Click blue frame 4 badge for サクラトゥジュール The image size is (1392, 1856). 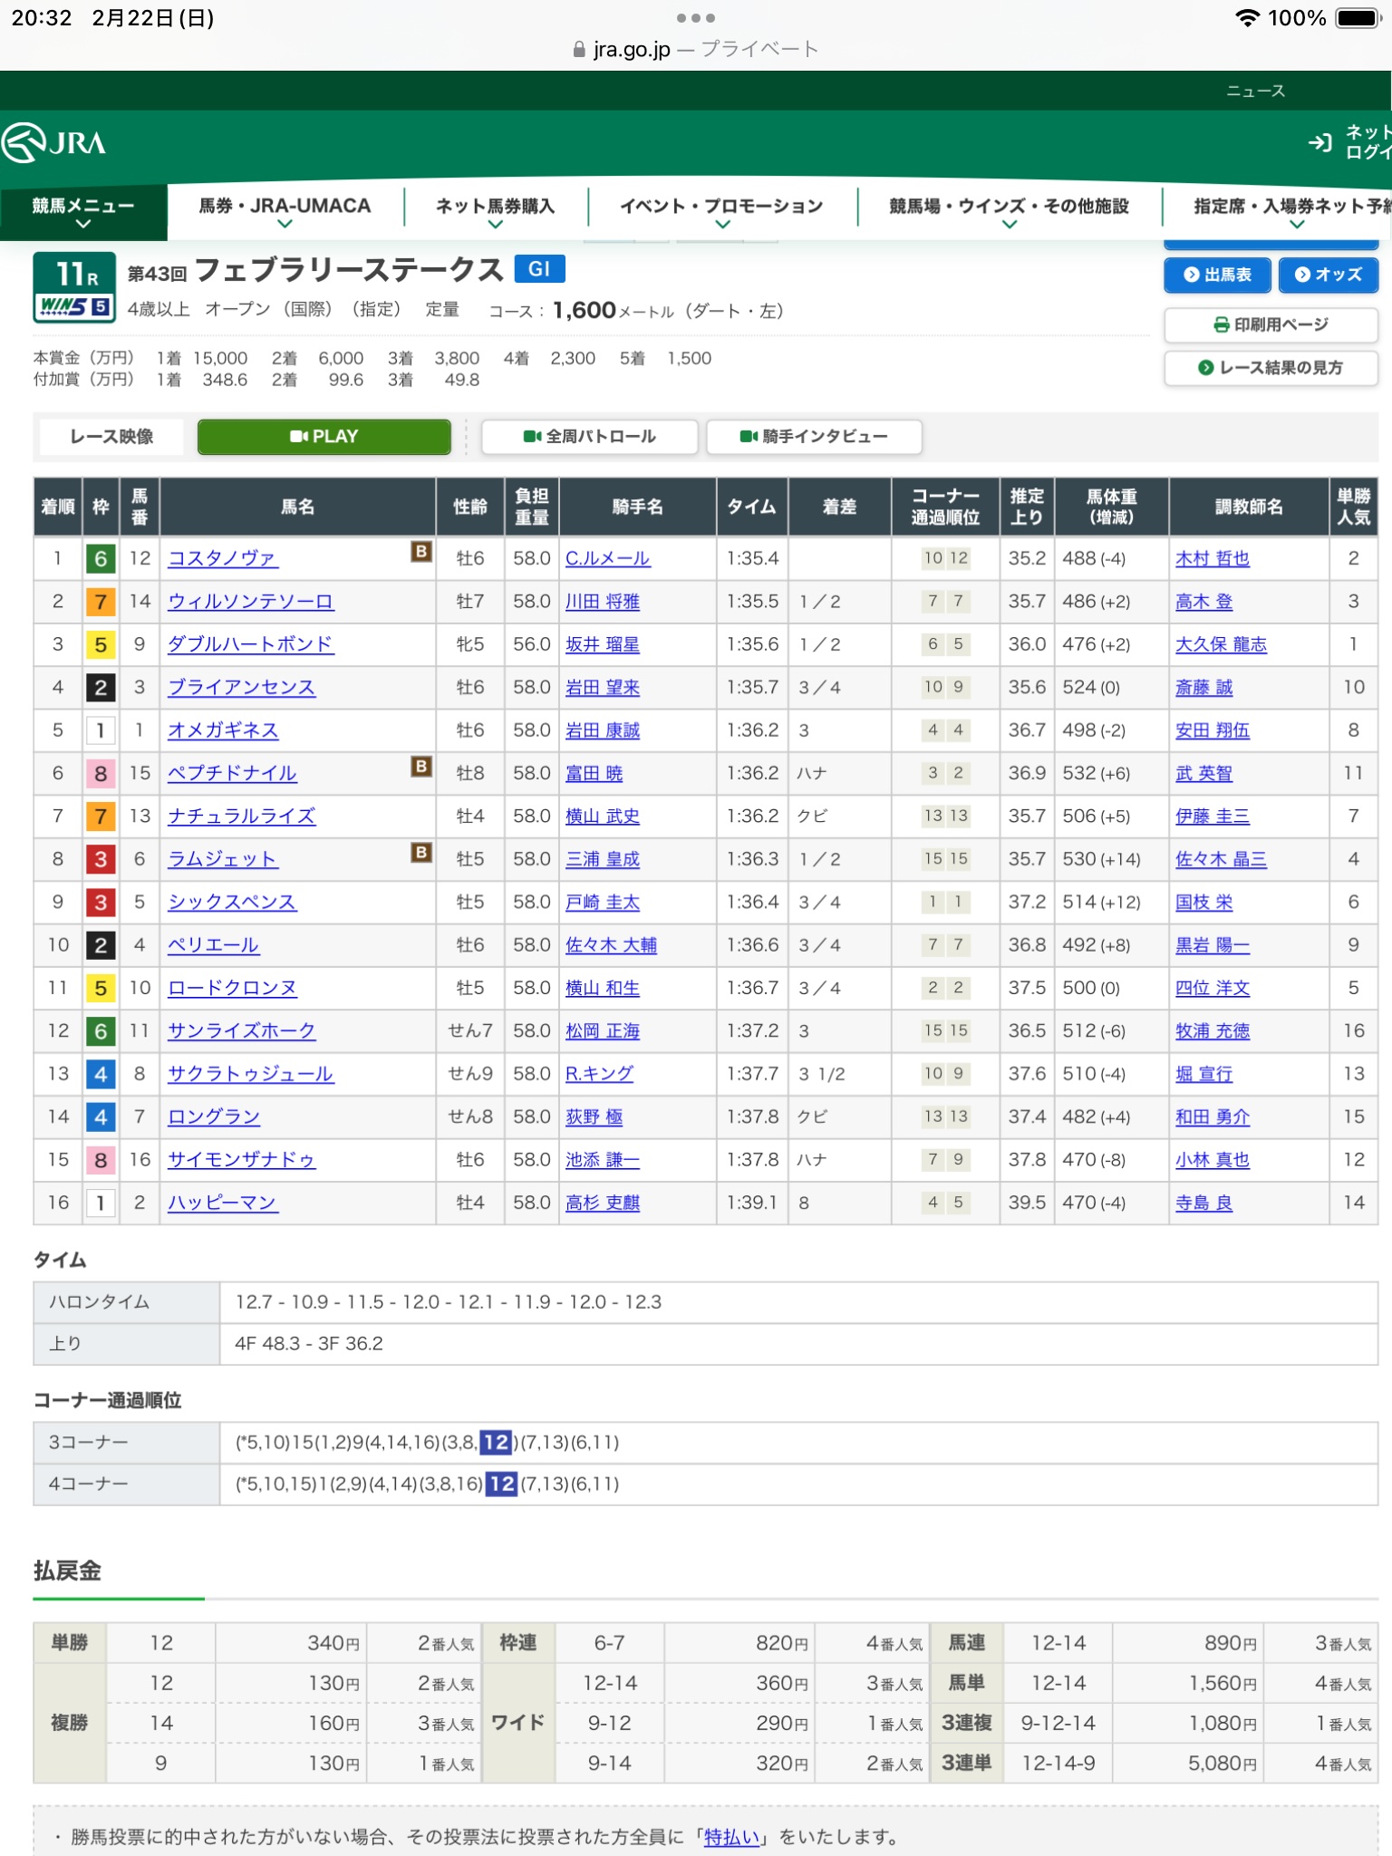click(x=101, y=1074)
